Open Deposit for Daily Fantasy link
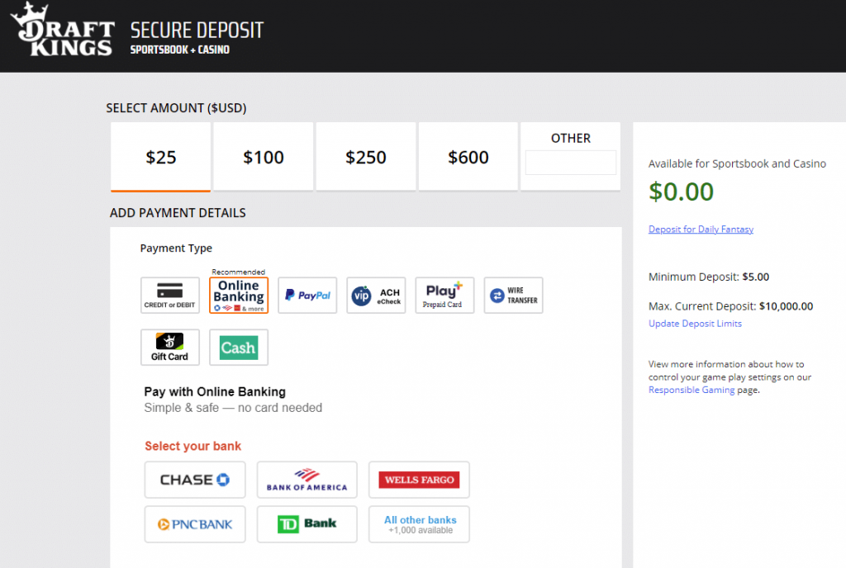Viewport: 846px width, 568px height. (x=701, y=229)
